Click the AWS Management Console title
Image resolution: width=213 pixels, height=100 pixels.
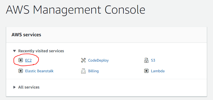click(76, 10)
